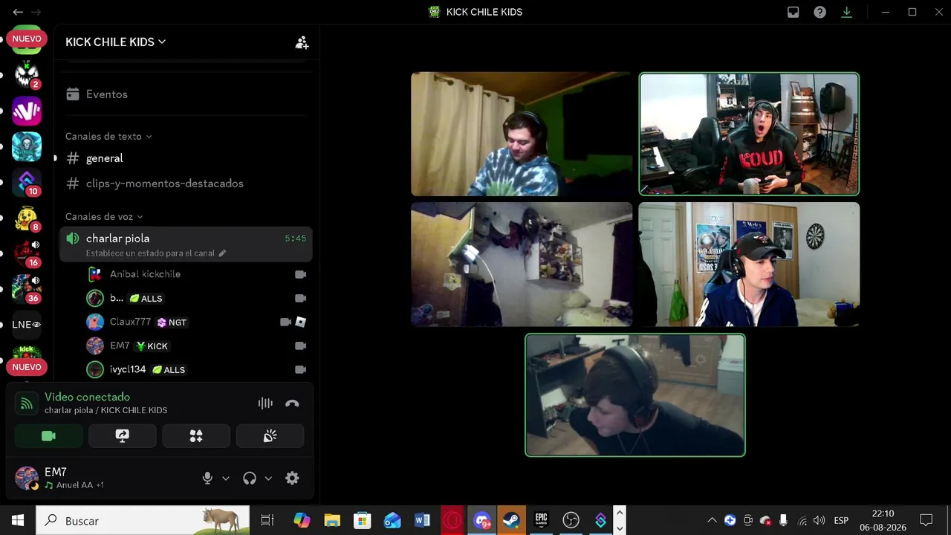Show hidden system tray icons
This screenshot has height=535, width=951.
(712, 521)
